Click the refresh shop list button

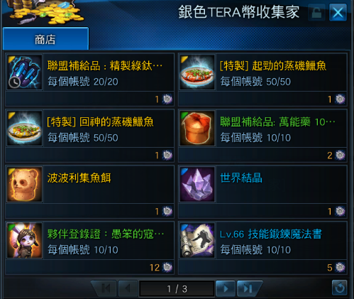[x=340, y=288]
